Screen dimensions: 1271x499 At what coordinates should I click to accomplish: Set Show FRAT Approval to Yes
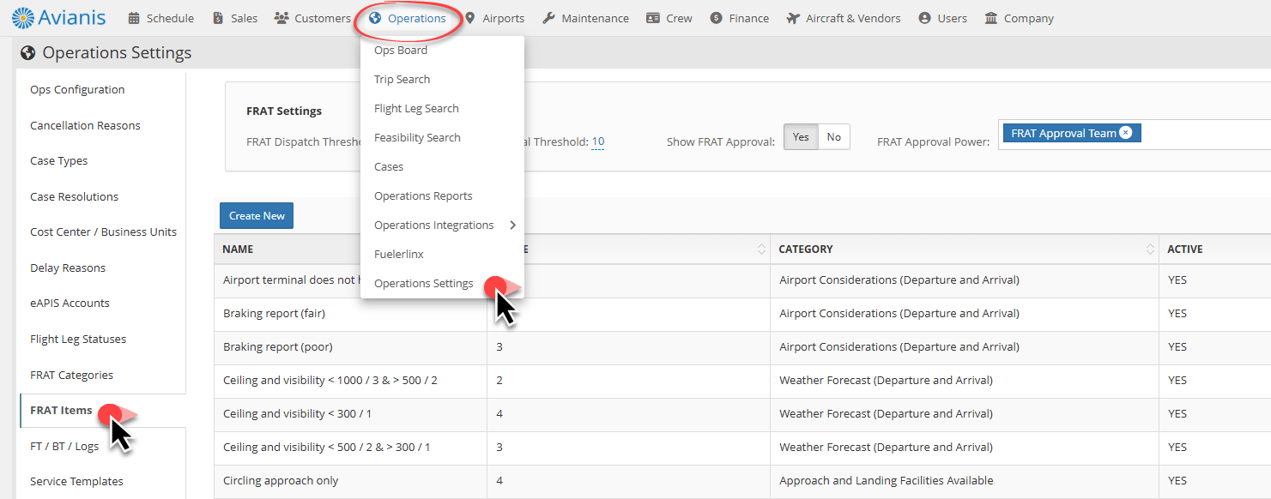(801, 137)
